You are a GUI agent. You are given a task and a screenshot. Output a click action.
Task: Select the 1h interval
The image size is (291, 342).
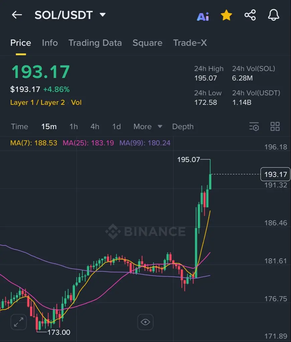coord(74,127)
